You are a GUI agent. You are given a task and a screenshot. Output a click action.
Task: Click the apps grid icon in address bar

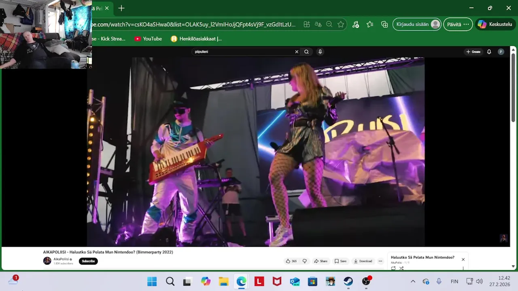coord(307,24)
